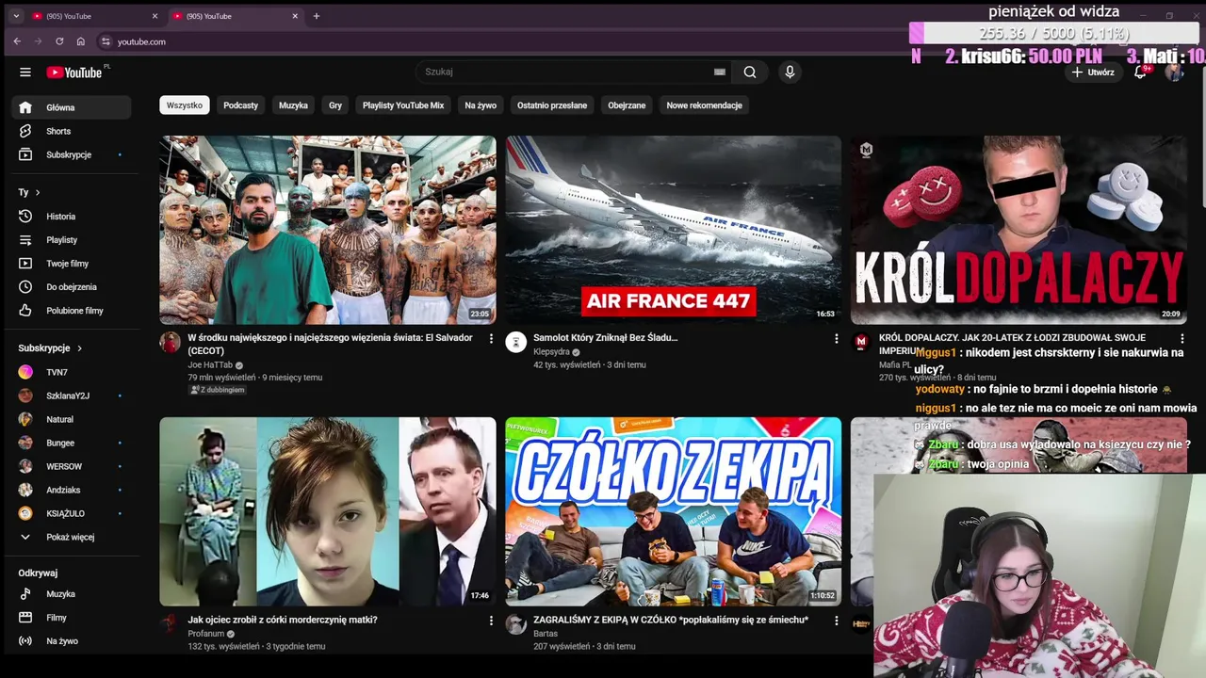The width and height of the screenshot is (1206, 678).
Task: Click the YouTube logo
Action: tap(74, 73)
